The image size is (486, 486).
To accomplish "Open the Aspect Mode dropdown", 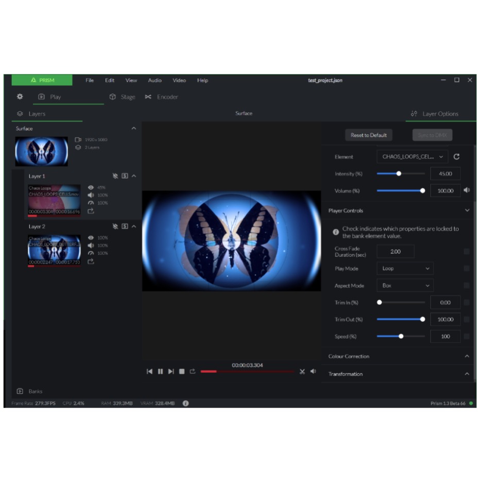I will pos(405,286).
